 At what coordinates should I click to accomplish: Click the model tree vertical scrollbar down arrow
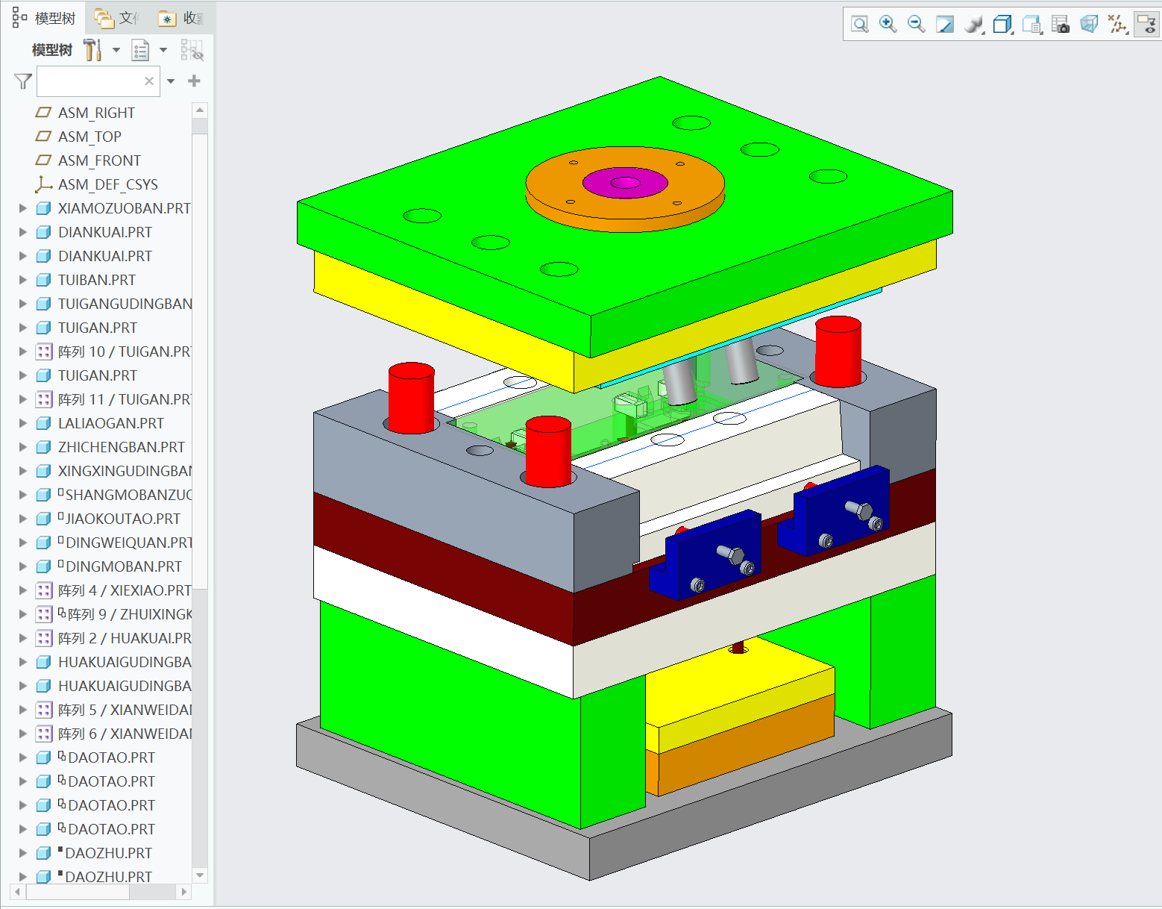coord(199,875)
